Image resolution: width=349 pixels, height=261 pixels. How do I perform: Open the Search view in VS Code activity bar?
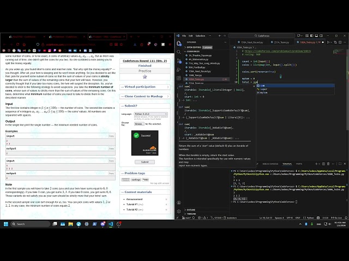[179, 52]
